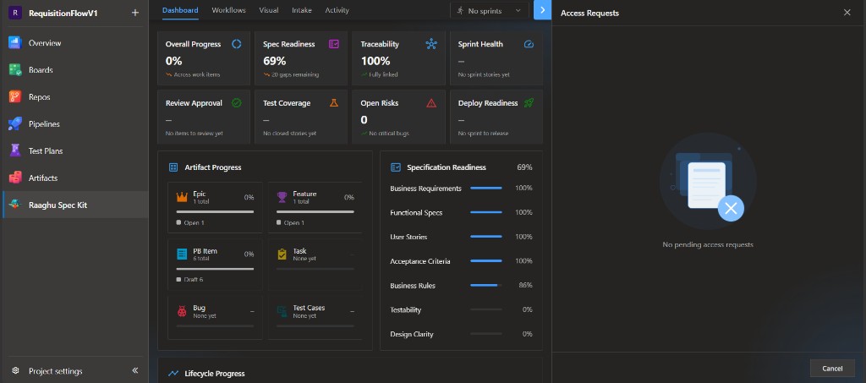Click the Epic progress bar
The image size is (866, 383).
click(x=215, y=211)
